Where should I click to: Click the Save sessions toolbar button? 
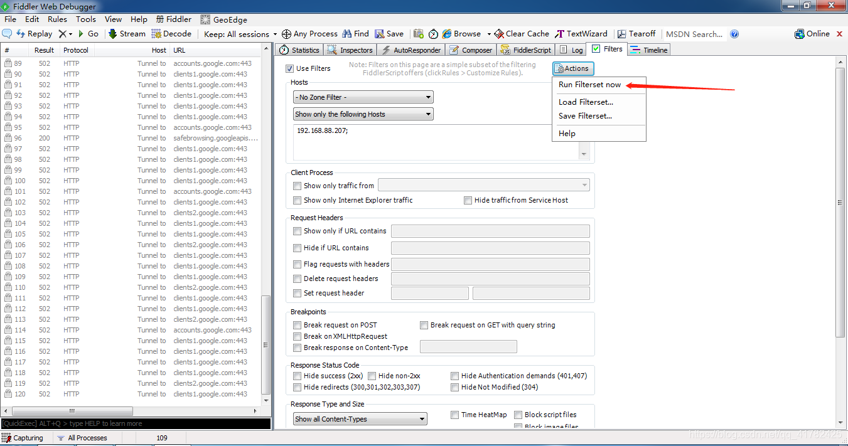389,34
